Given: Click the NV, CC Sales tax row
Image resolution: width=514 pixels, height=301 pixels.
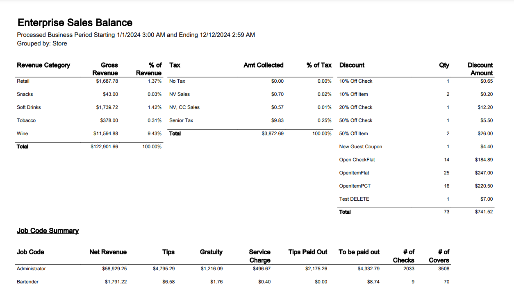Looking at the screenshot, I should click(184, 107).
